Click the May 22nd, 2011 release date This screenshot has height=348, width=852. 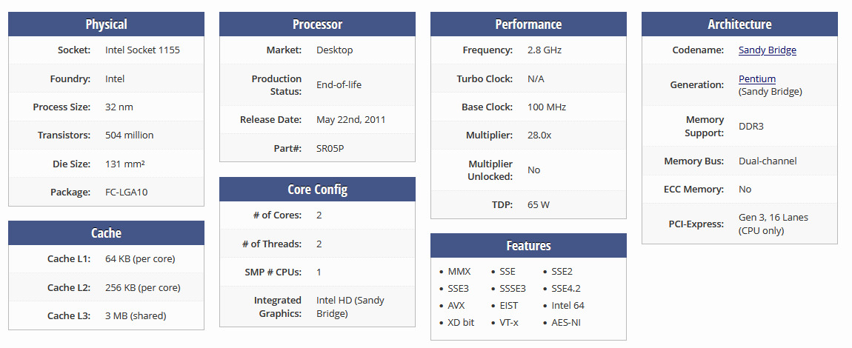click(x=350, y=119)
